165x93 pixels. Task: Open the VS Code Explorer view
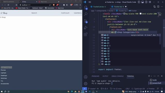pyautogui.click(x=86, y=7)
